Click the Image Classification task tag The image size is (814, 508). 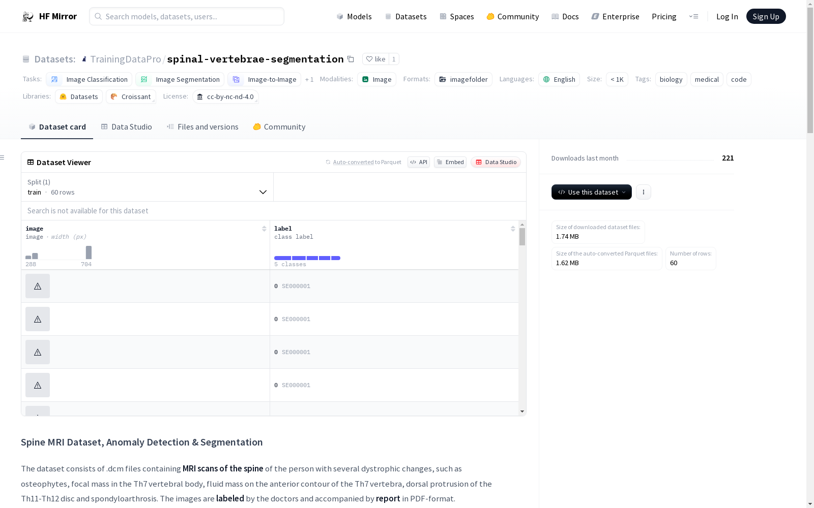(89, 79)
